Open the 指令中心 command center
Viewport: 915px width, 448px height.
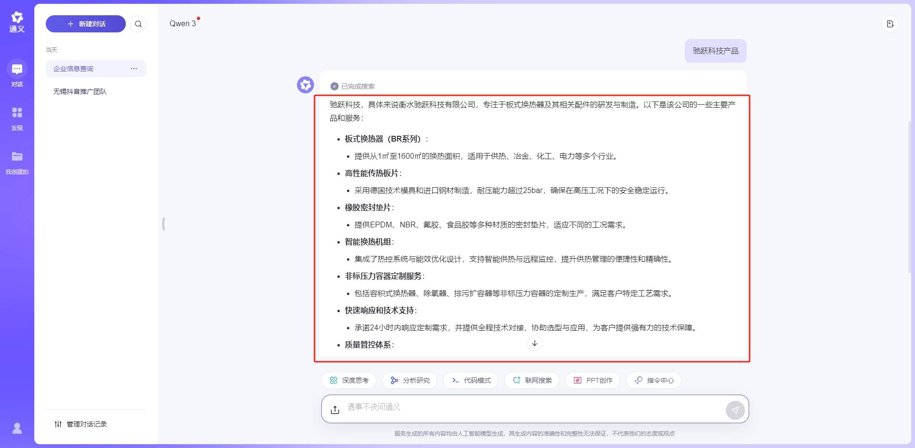pyautogui.click(x=654, y=380)
